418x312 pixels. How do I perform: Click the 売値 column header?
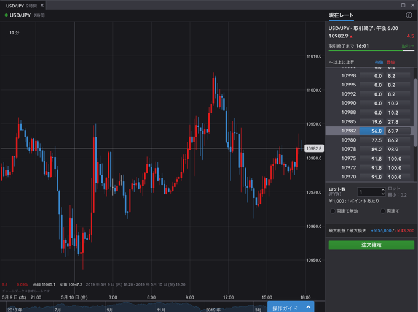point(379,62)
